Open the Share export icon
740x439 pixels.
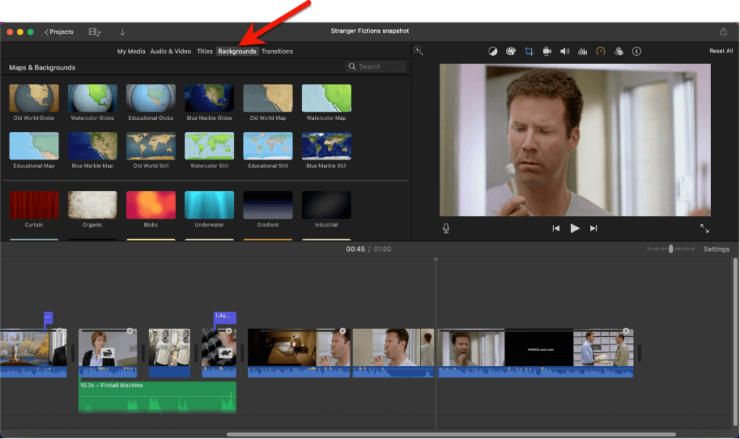[x=723, y=31]
